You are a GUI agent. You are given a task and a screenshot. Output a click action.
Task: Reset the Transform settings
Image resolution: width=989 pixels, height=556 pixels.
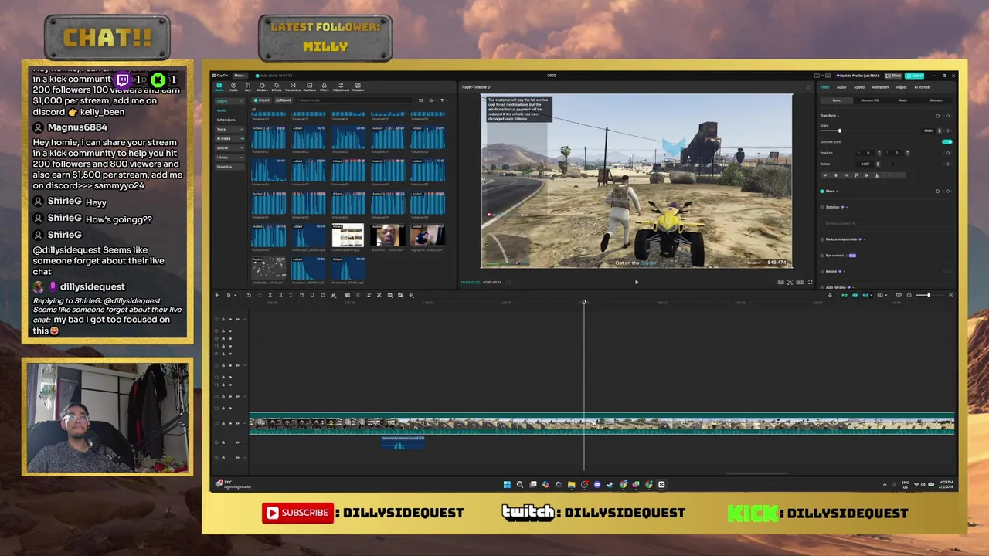(937, 116)
